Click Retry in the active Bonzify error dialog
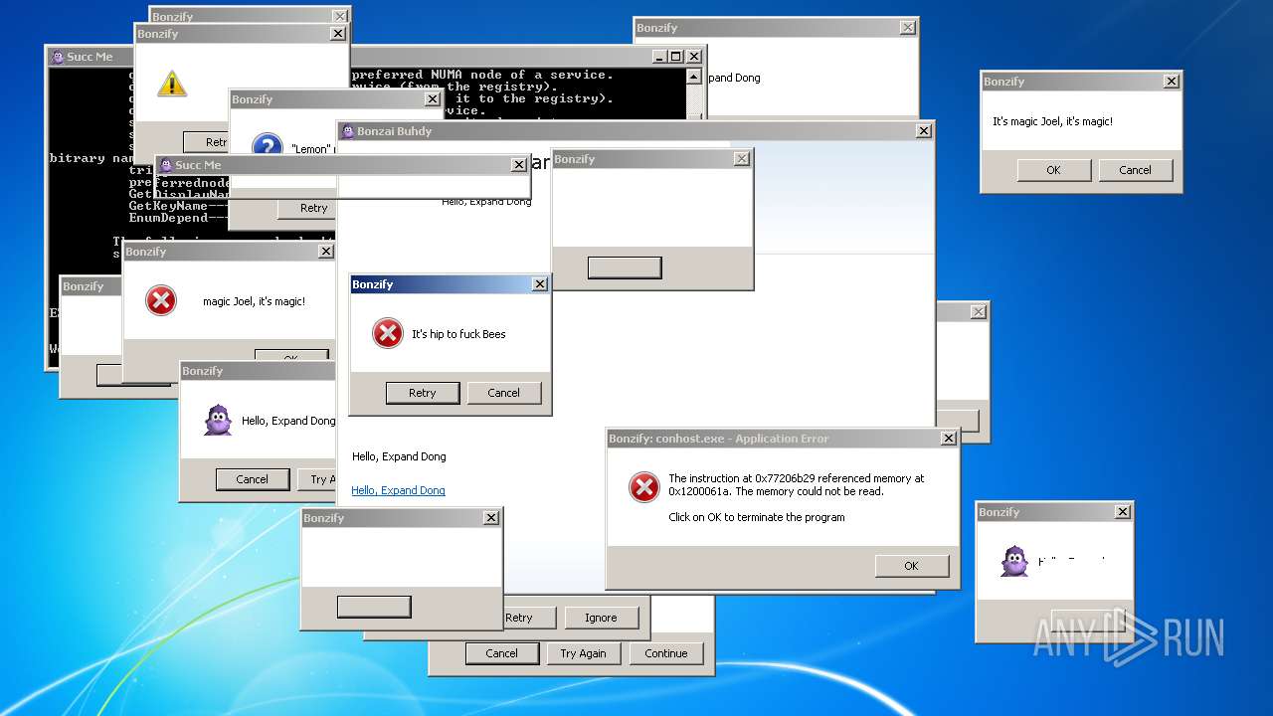Viewport: 1273px width, 716px height. click(x=423, y=393)
